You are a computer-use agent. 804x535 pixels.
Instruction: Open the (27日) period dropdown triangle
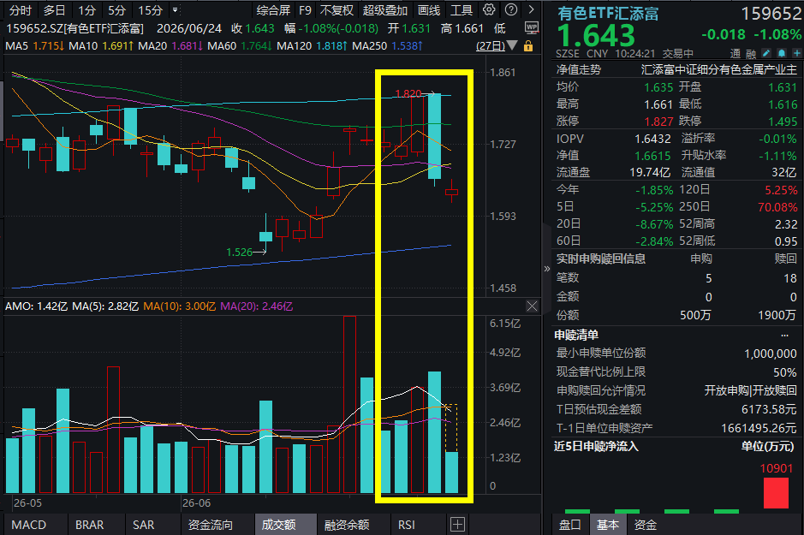coord(512,46)
